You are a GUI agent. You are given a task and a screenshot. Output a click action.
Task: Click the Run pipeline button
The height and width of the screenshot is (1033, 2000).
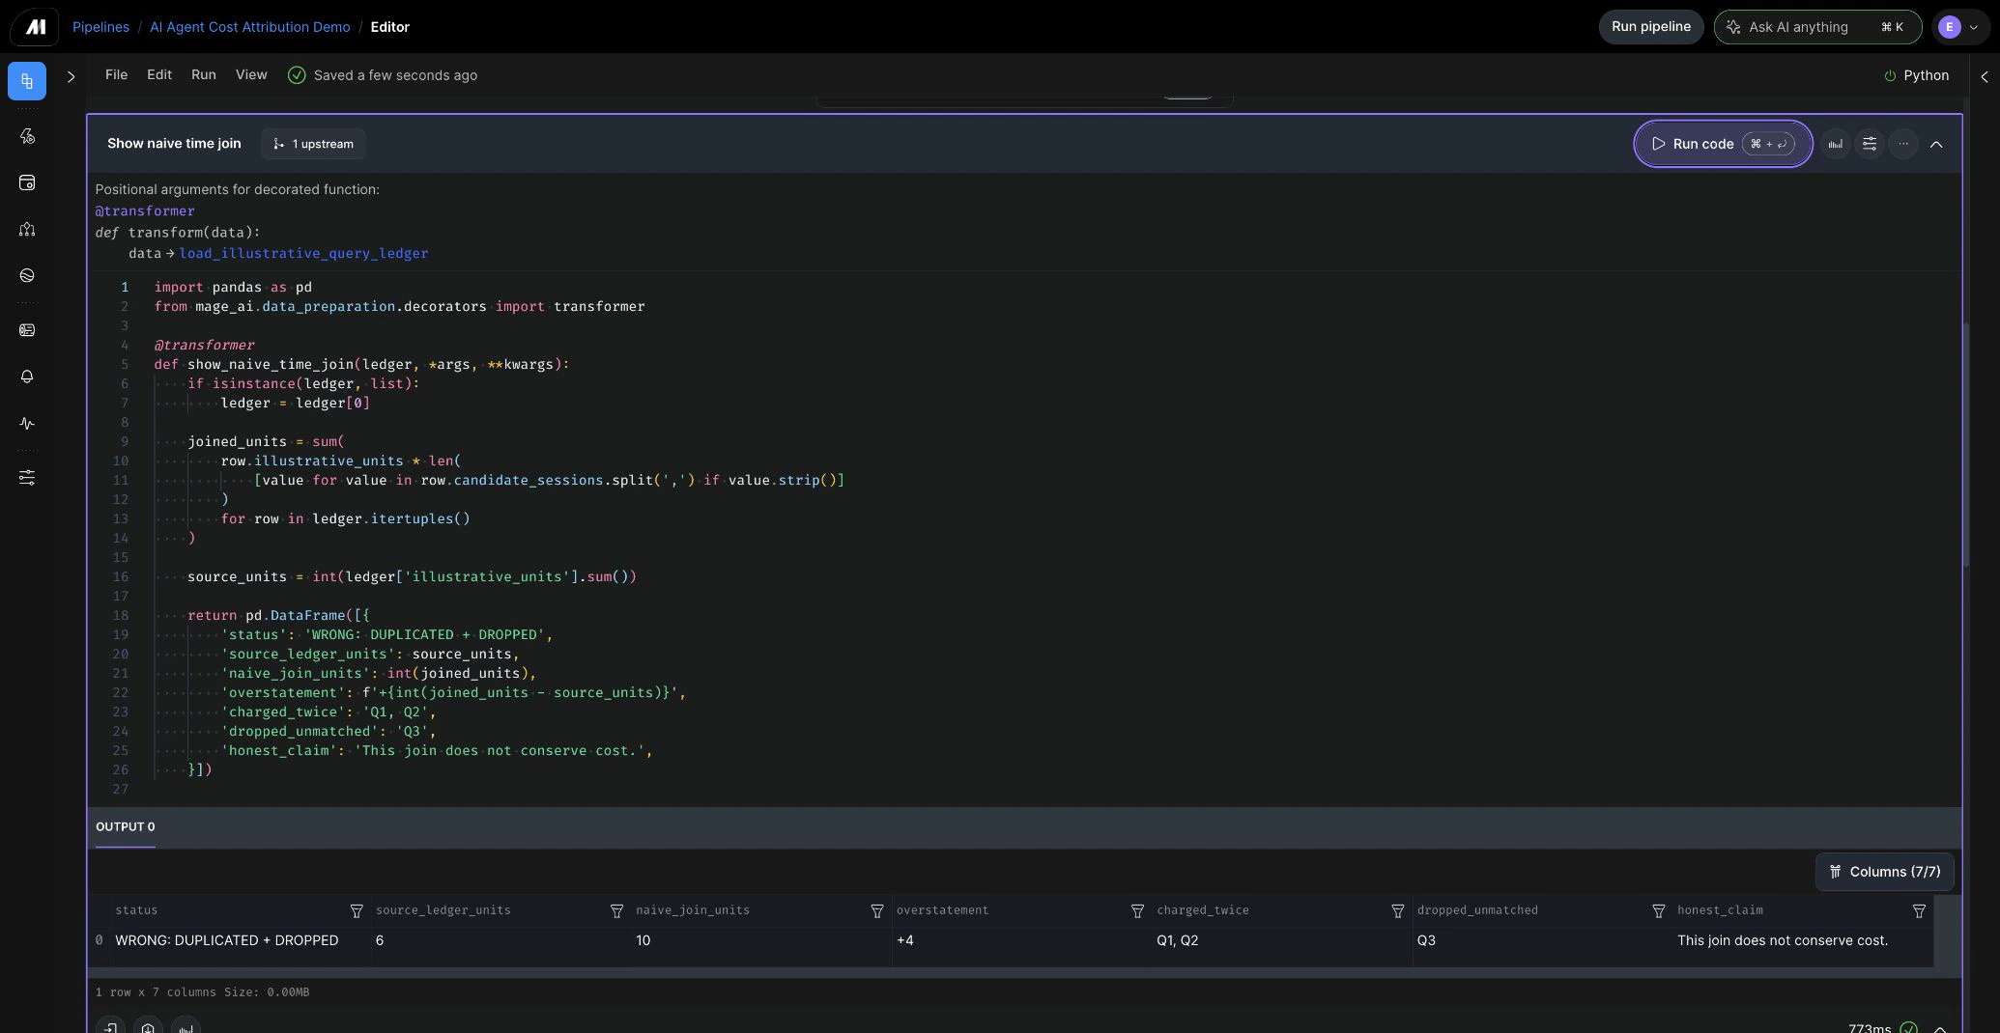(x=1650, y=27)
